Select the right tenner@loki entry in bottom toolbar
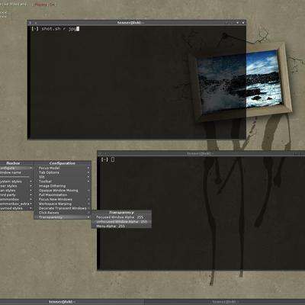The image size is (305, 305). (225, 302)
